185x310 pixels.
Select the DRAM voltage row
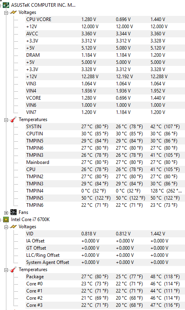point(104,55)
